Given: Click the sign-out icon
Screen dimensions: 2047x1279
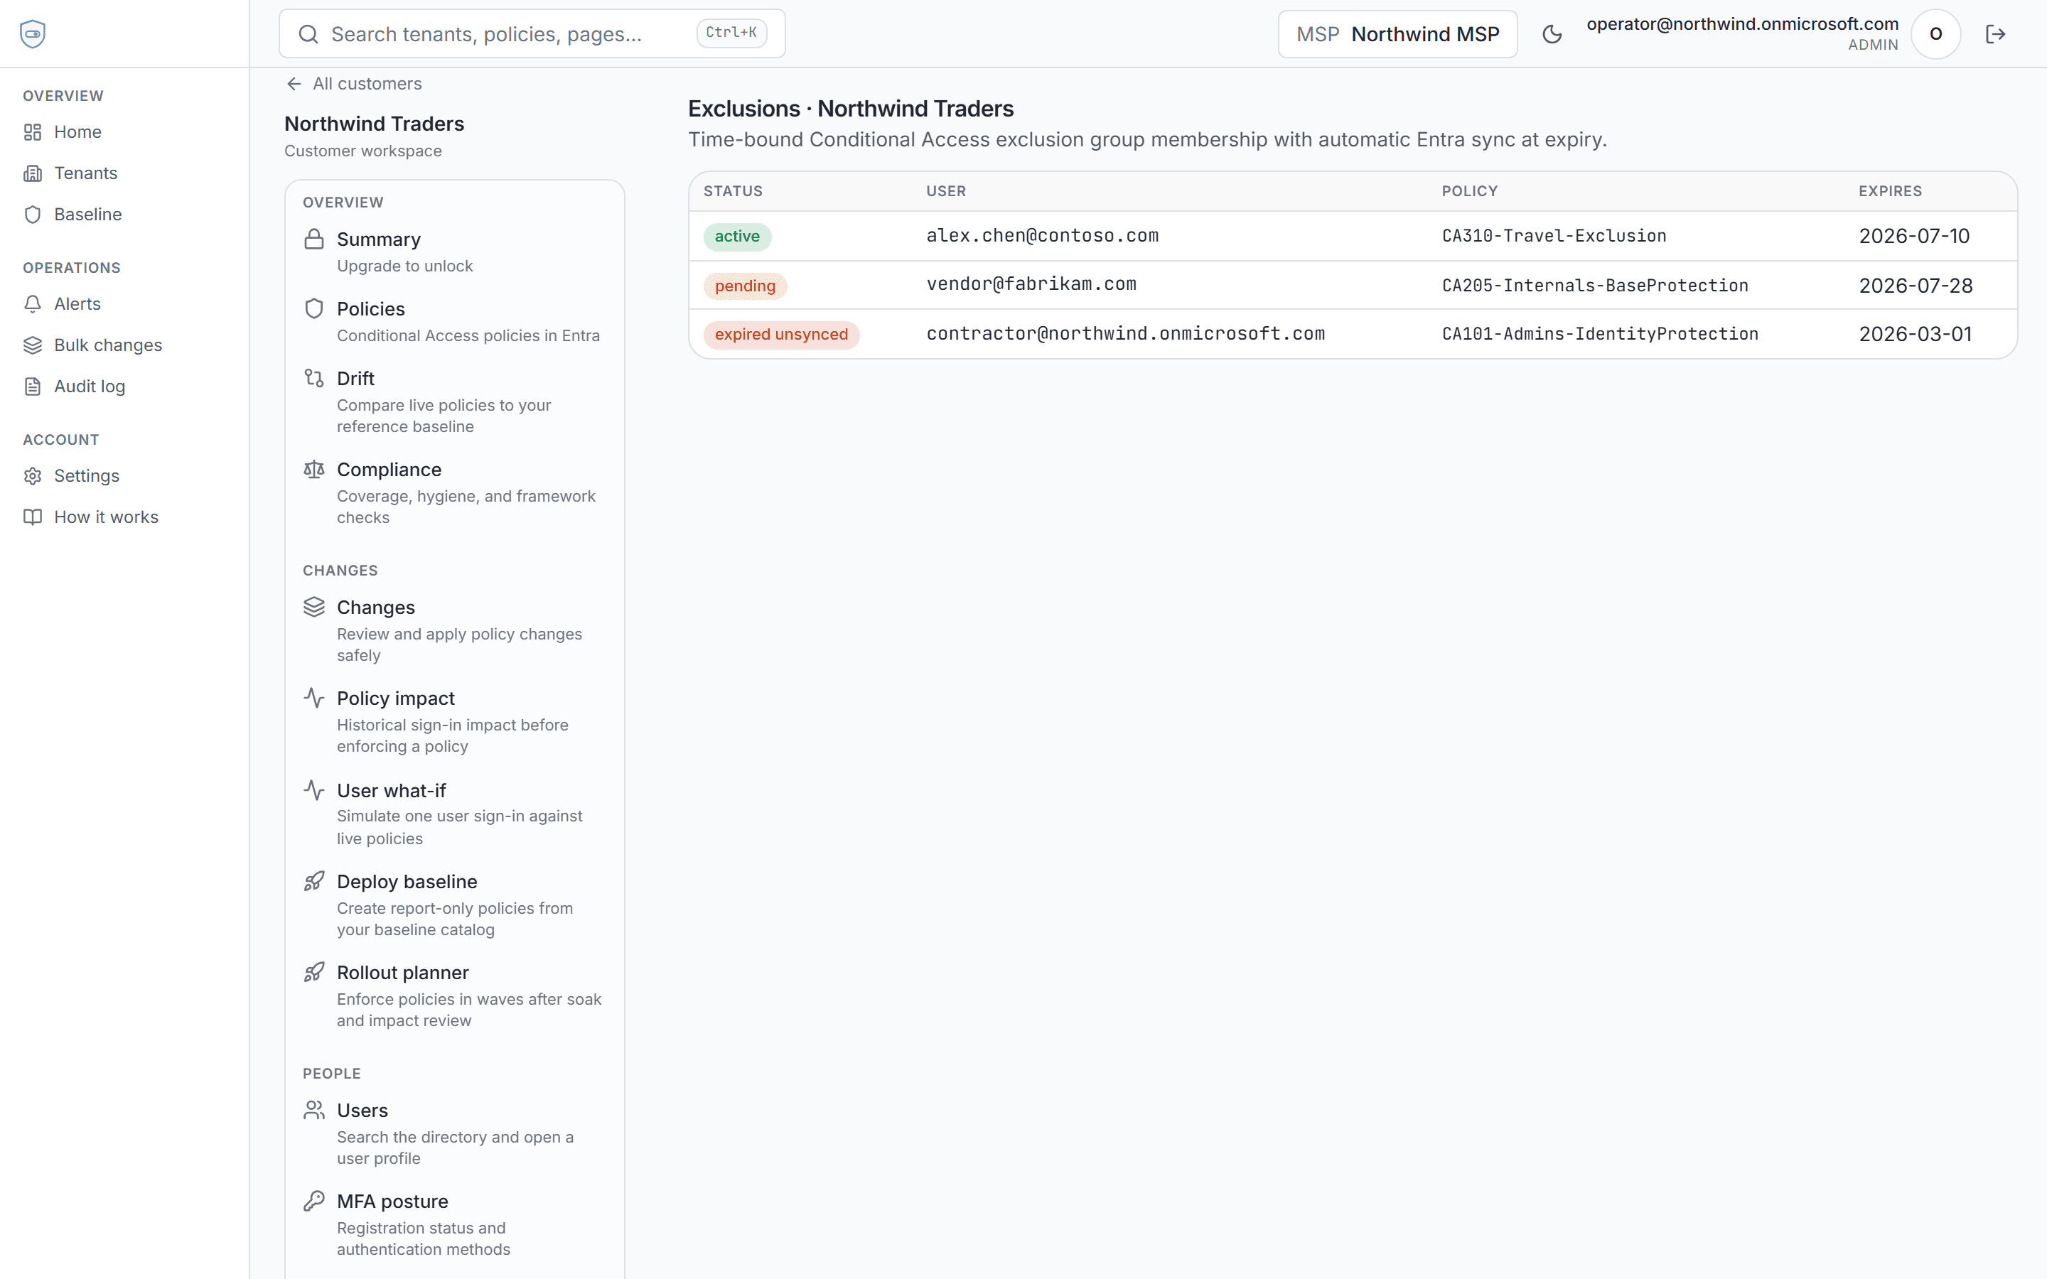Looking at the screenshot, I should 1995,34.
